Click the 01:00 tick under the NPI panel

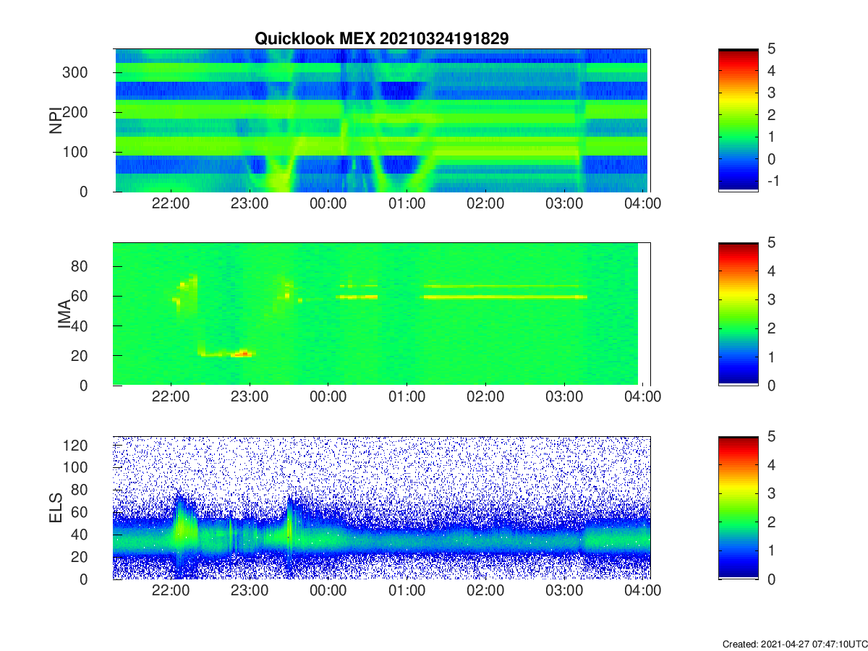[407, 204]
